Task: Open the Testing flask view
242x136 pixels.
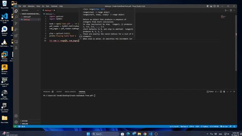Action: tap(16, 48)
